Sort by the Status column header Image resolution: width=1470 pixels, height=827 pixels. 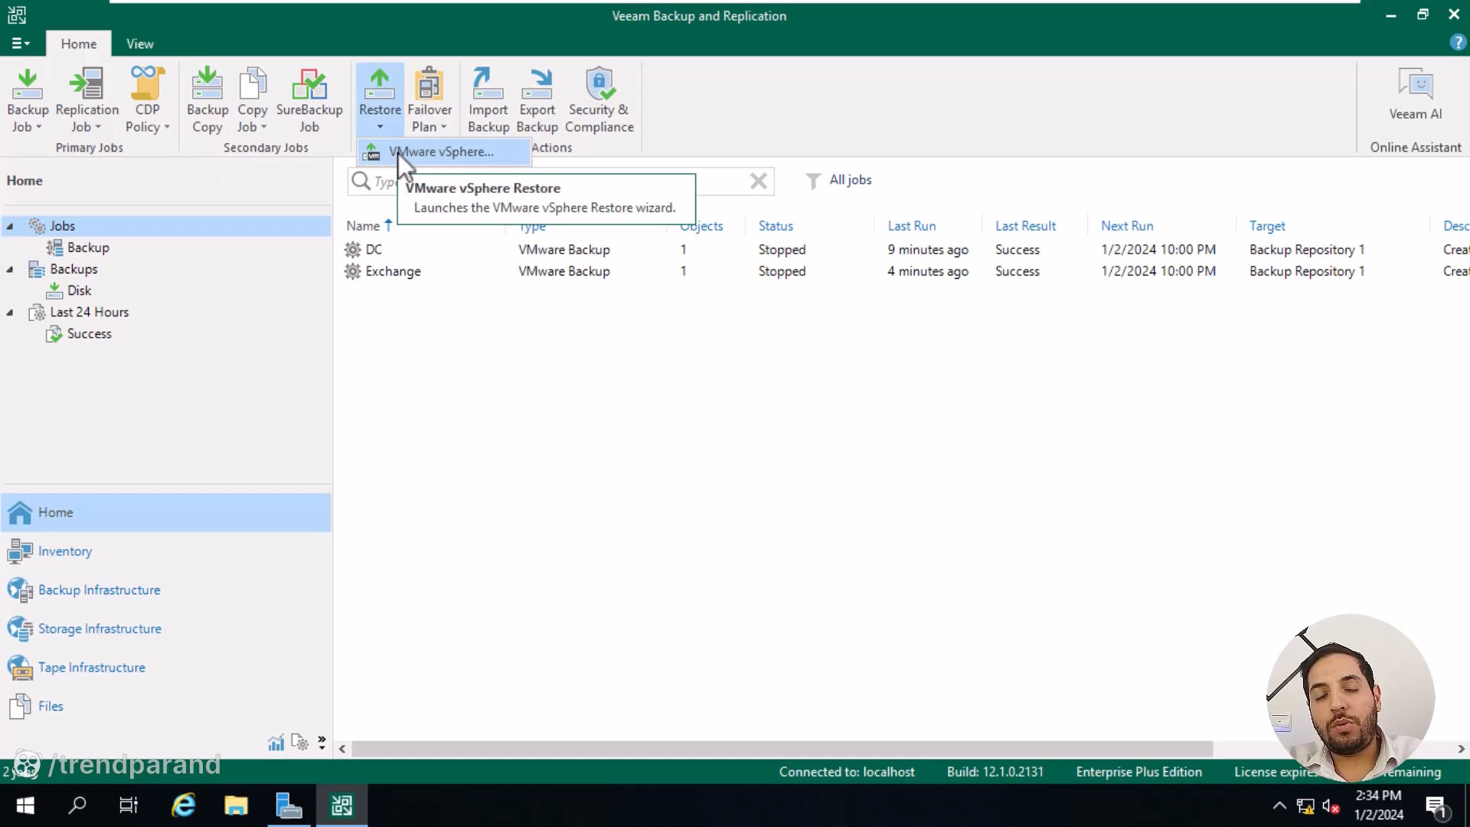pos(776,226)
